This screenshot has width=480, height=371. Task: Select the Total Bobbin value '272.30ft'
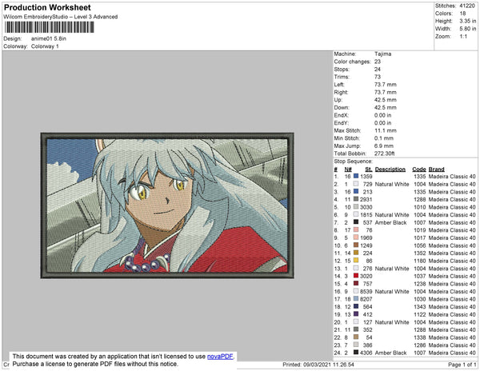point(385,154)
